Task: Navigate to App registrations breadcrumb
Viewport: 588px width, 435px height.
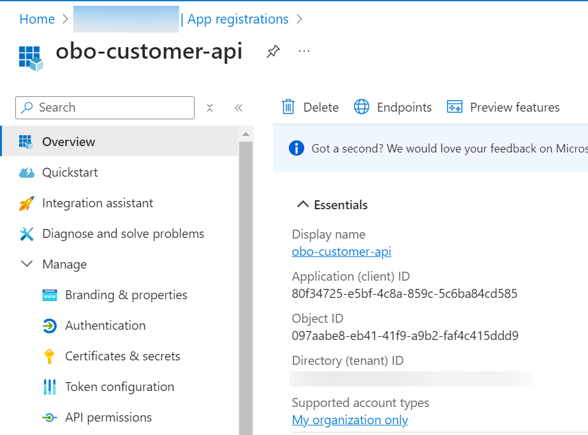Action: coord(238,19)
